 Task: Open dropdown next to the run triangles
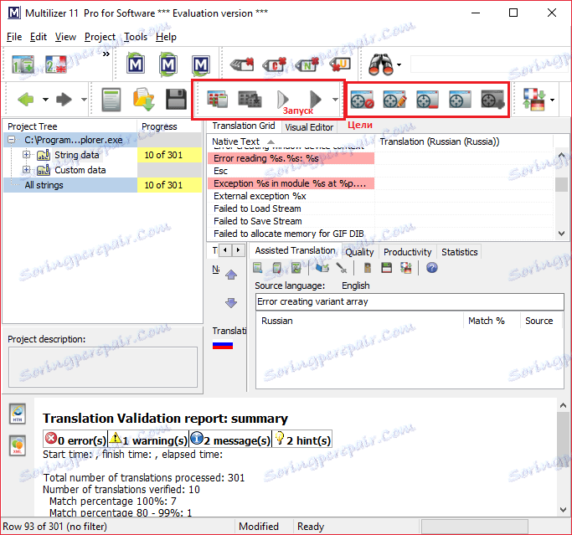click(335, 99)
